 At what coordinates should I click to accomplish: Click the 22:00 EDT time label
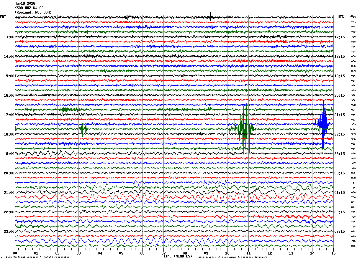click(x=9, y=212)
